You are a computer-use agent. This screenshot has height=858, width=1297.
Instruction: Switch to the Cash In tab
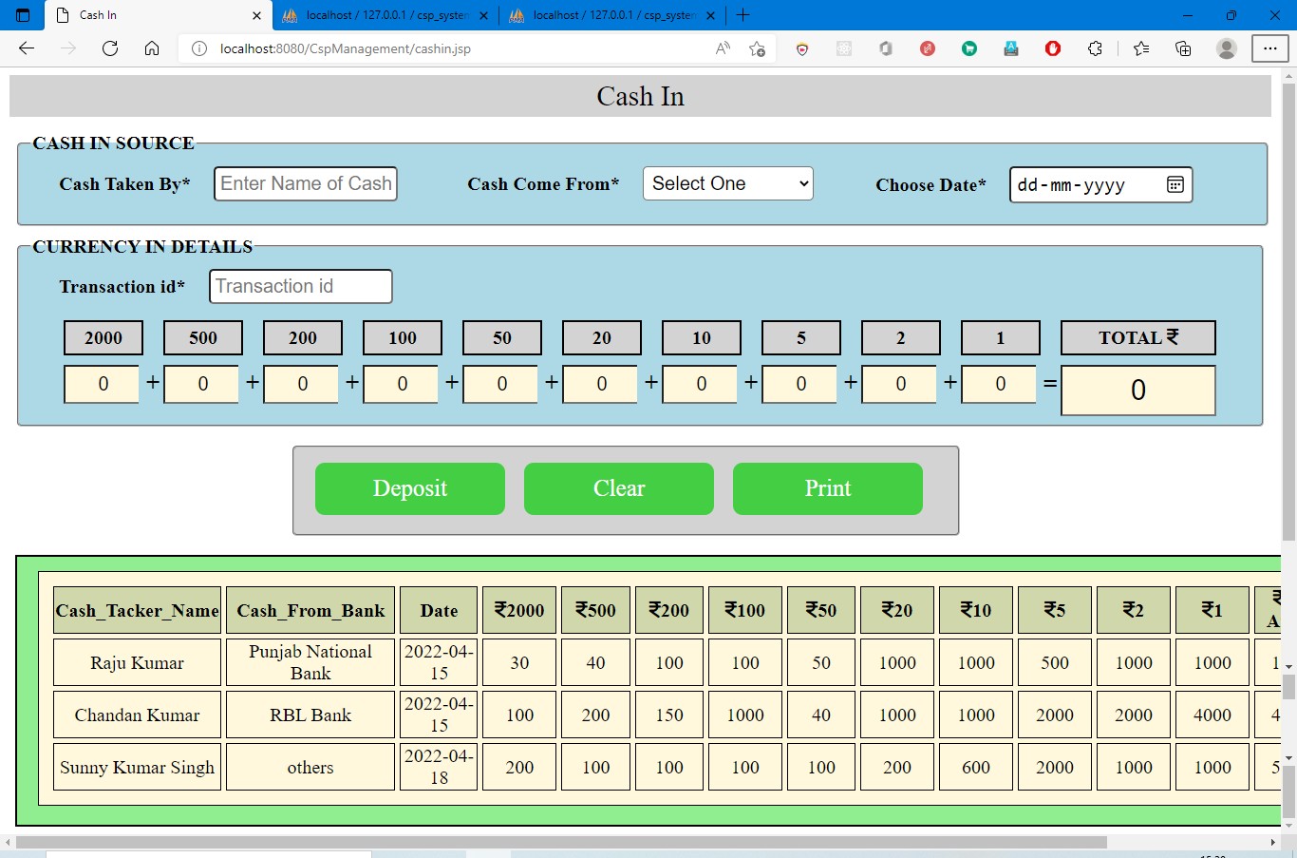pyautogui.click(x=159, y=15)
